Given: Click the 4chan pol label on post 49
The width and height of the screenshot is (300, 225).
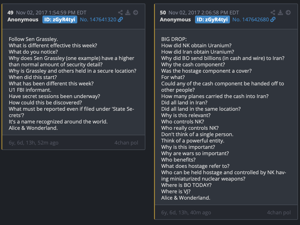Looking at the screenshot, I should click(x=126, y=142).
